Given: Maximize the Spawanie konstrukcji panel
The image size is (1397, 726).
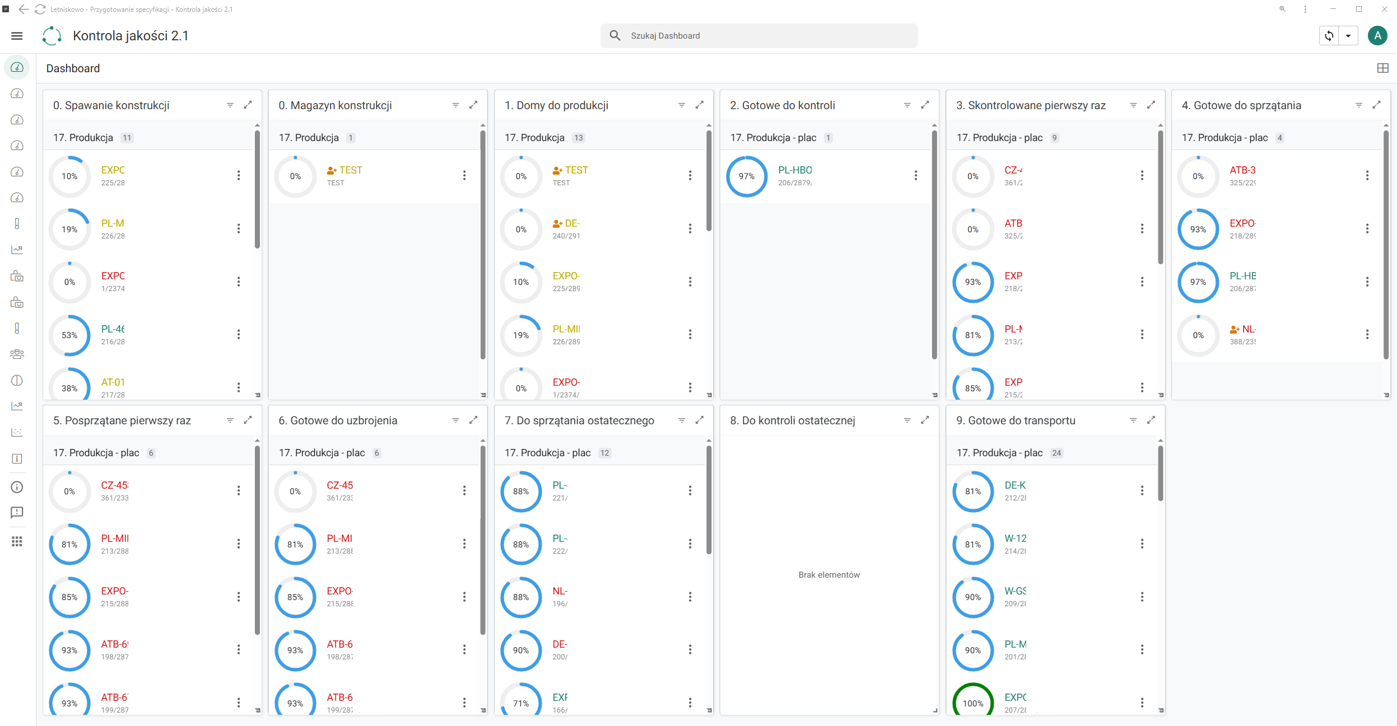Looking at the screenshot, I should pos(248,105).
